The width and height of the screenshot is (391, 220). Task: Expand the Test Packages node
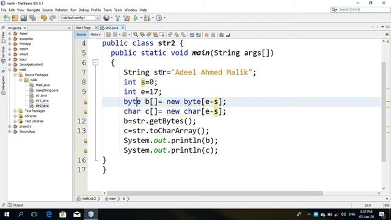(15, 111)
